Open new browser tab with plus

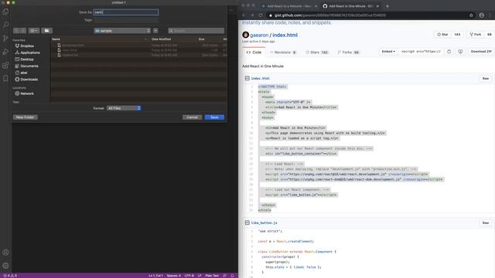[387, 6]
